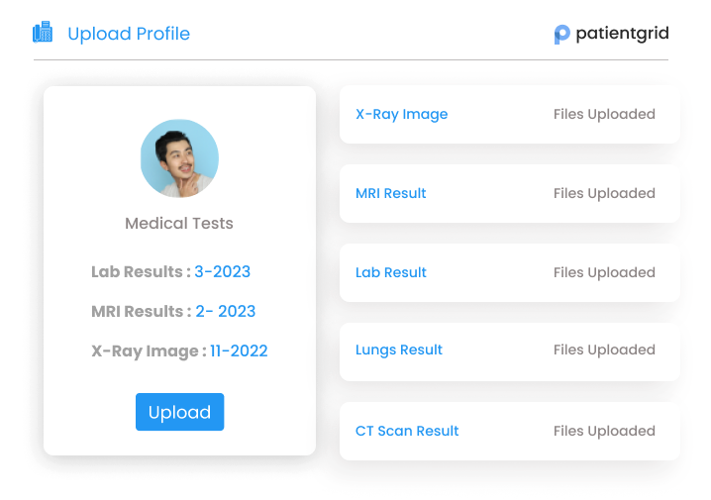Open the patient profile photo
This screenshot has height=500, width=711.
point(179,158)
